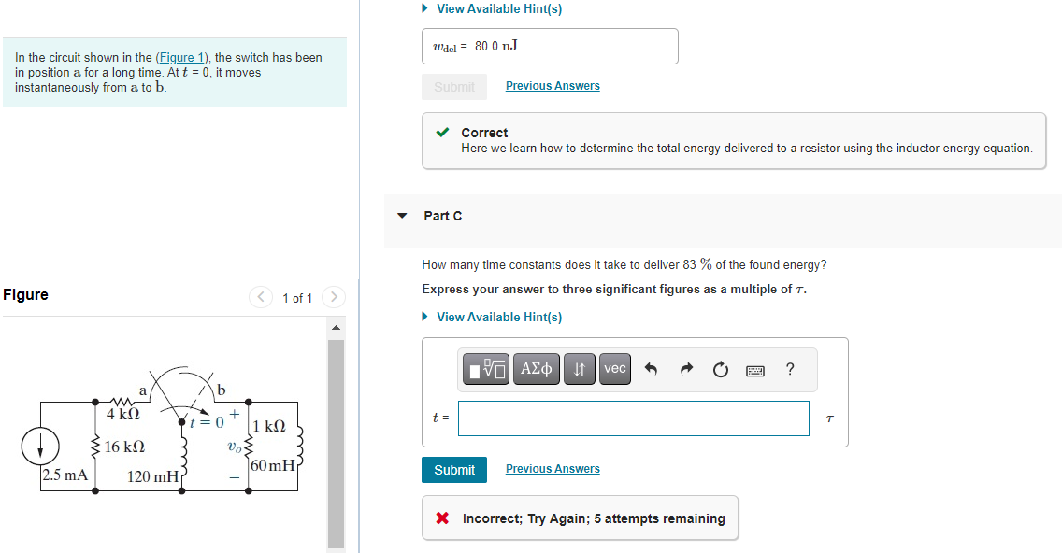
Task: Open the keyboard shortcuts icon in the toolbar
Action: click(x=755, y=368)
